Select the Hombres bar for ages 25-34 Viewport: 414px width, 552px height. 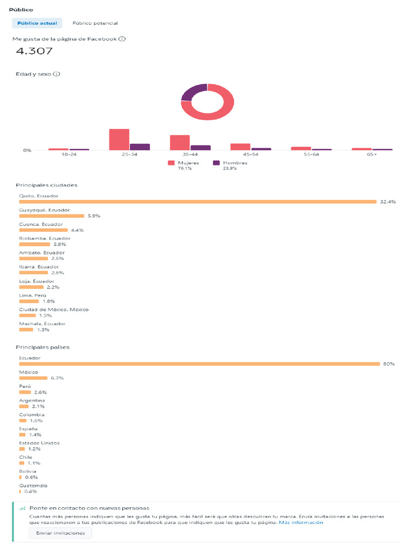[140, 147]
